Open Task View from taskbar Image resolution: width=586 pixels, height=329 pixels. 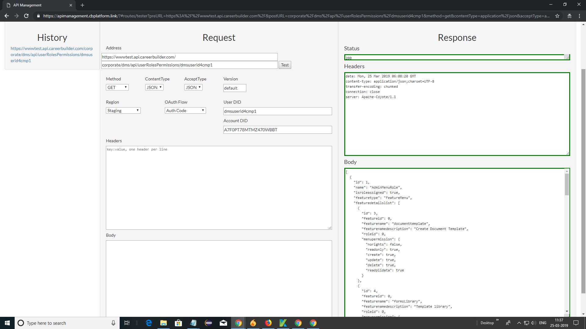point(127,323)
